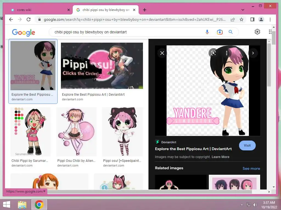Close the image preview panel
The height and width of the screenshot is (210, 281).
coord(162,53)
